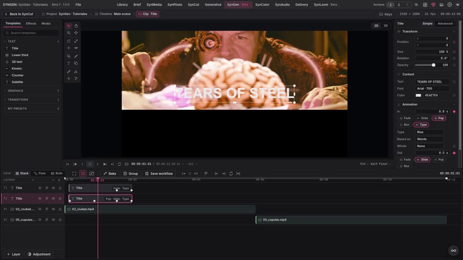Click the flag marker icon
Screen dimensions: 463x260
(206, 174)
